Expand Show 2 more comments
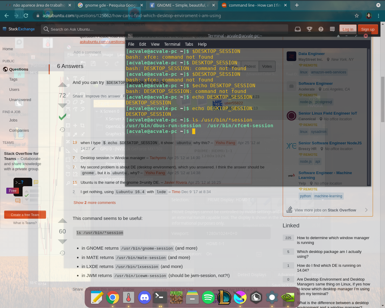This screenshot has width=385, height=308. [x=94, y=203]
